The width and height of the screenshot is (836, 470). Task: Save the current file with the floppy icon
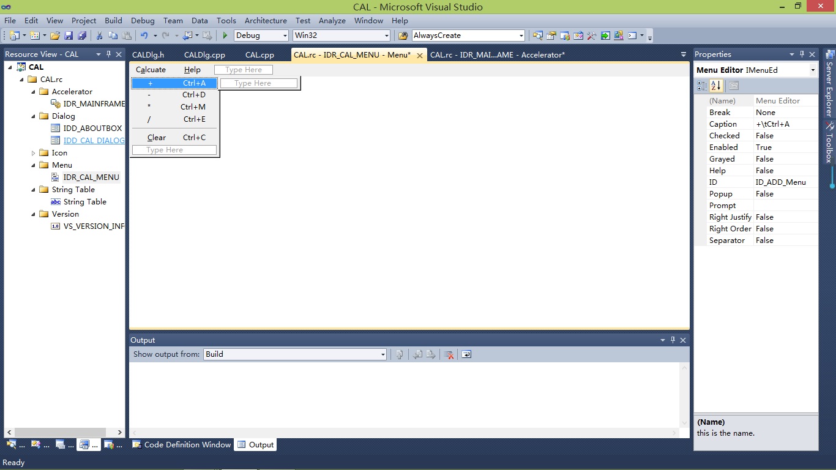tap(69, 35)
